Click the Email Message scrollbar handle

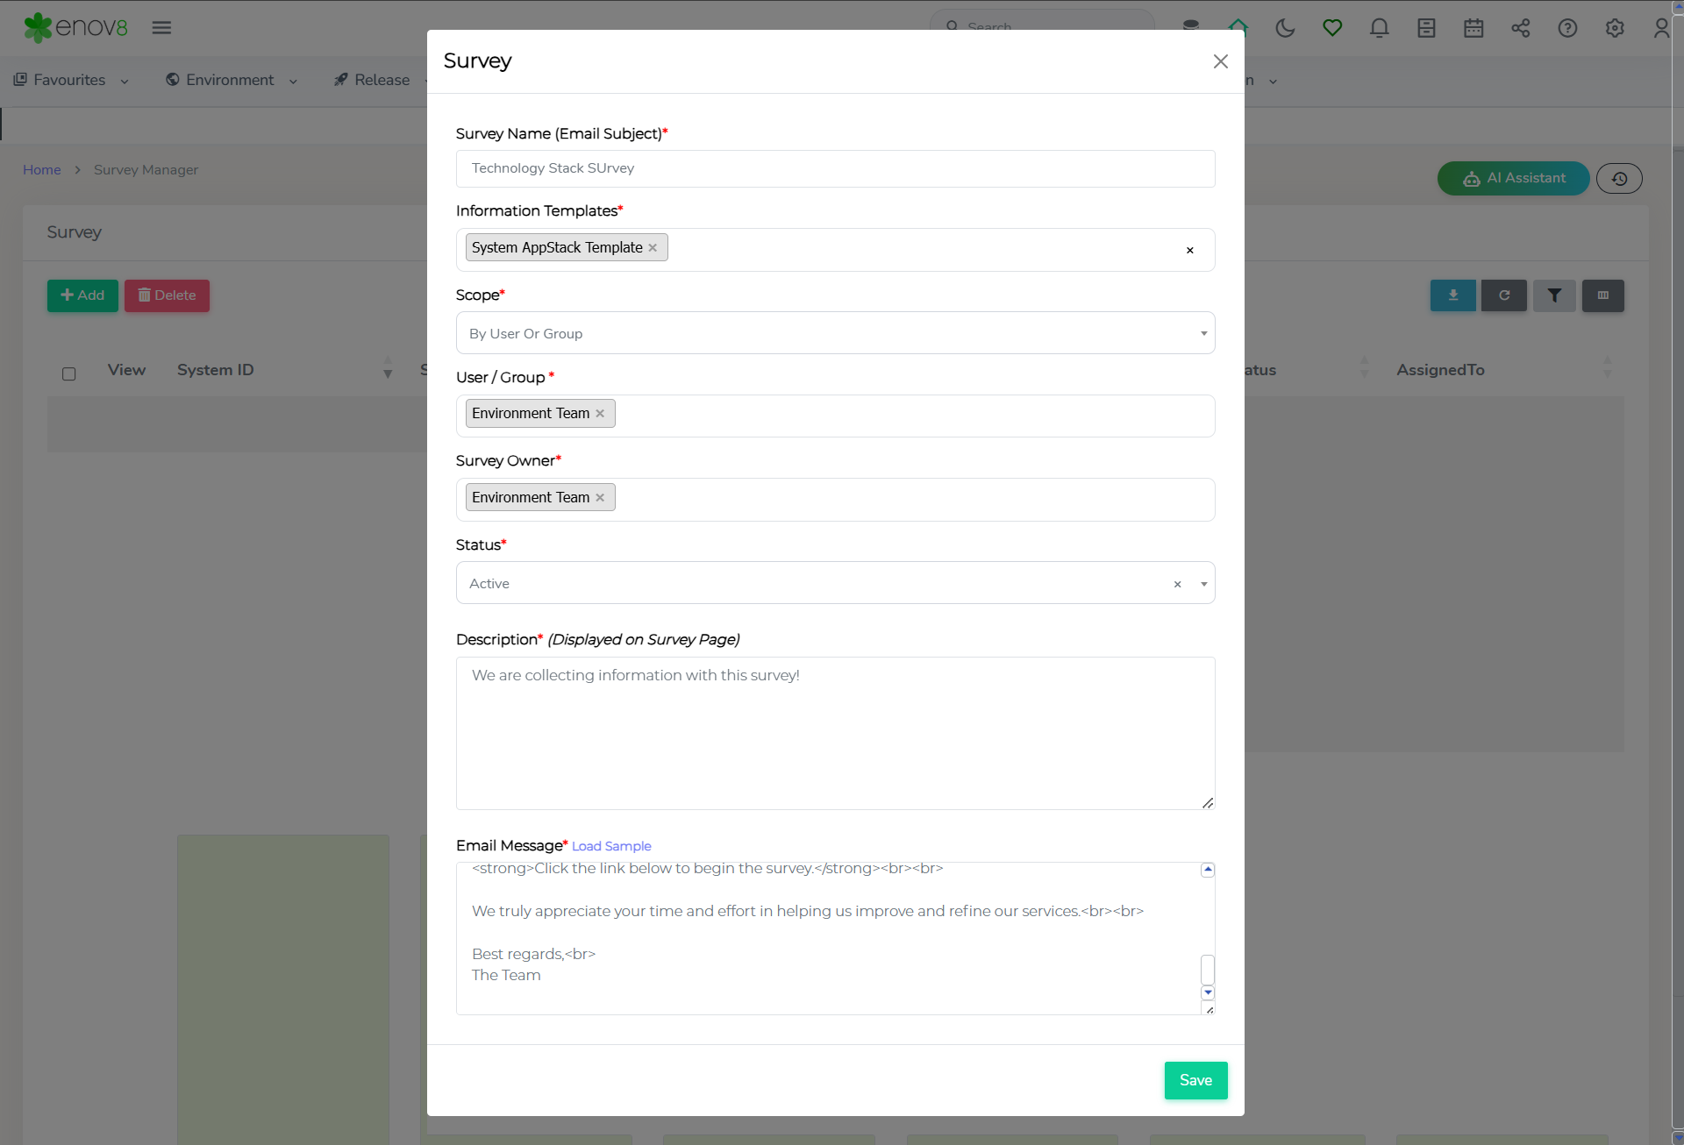point(1208,970)
